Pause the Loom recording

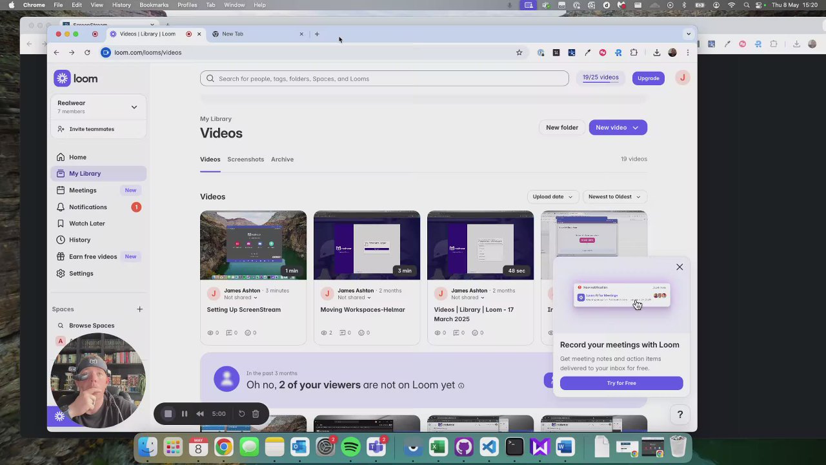point(185,414)
